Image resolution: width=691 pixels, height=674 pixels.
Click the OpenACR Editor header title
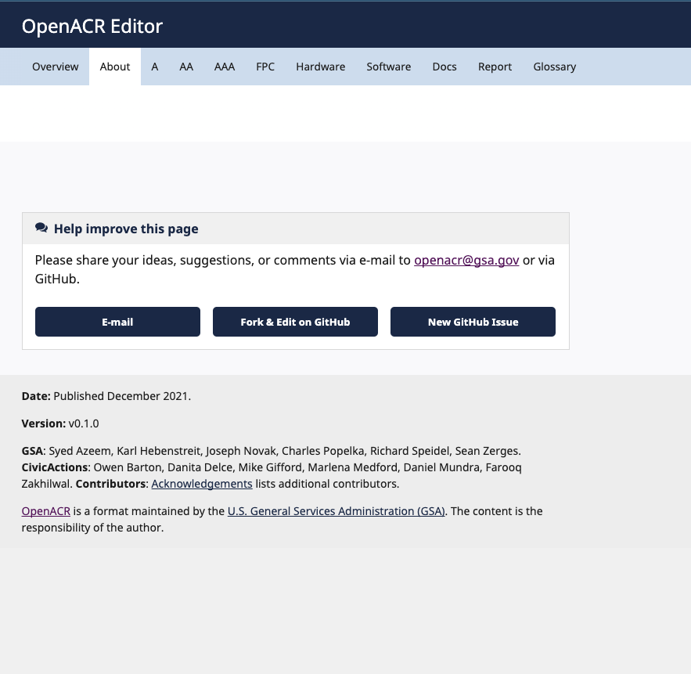(x=92, y=26)
